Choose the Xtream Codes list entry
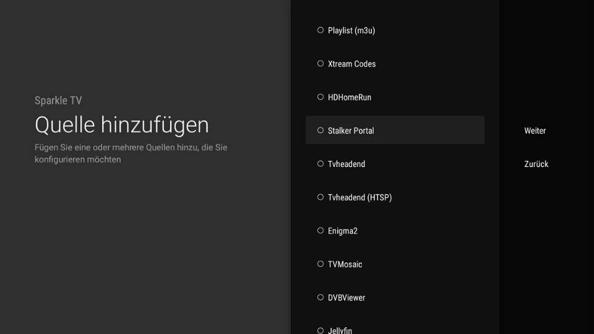Viewport: 594px width, 334px height. tap(395, 64)
